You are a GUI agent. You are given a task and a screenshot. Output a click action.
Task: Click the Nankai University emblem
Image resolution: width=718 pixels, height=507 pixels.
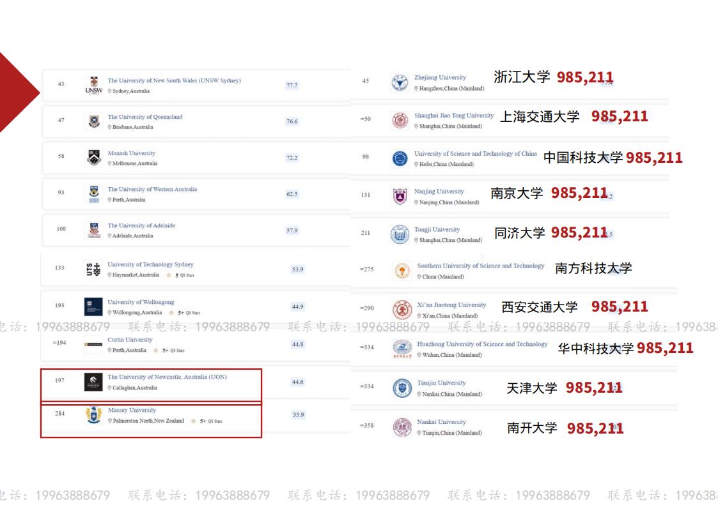pos(402,427)
